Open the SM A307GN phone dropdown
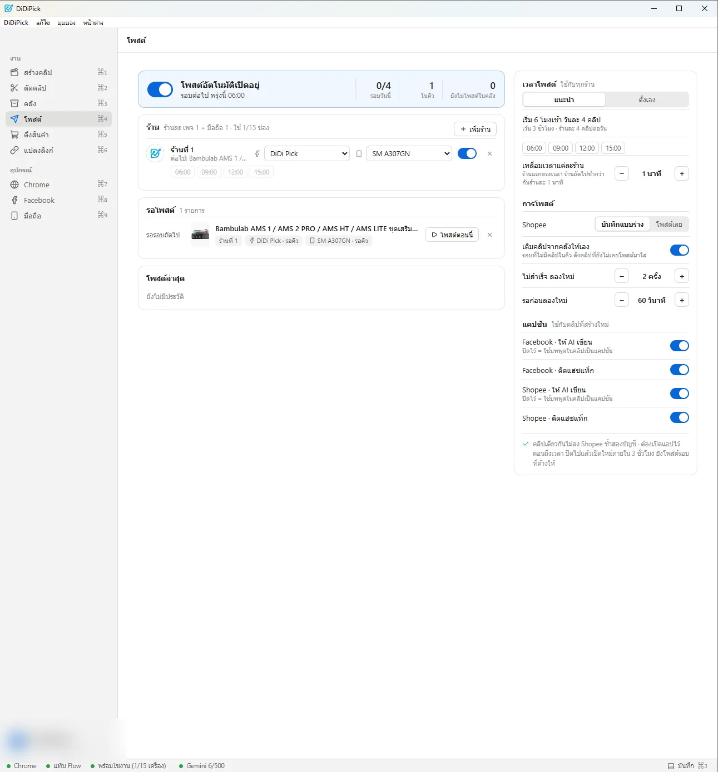The width and height of the screenshot is (718, 772). 409,154
